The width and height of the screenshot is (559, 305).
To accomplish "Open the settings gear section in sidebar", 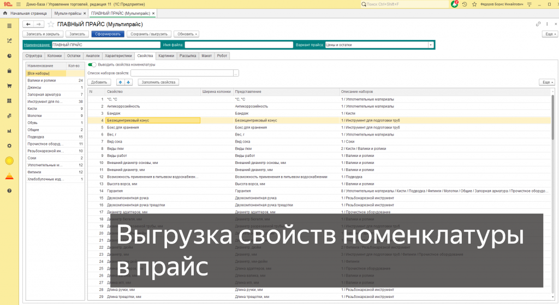I will tap(9, 146).
